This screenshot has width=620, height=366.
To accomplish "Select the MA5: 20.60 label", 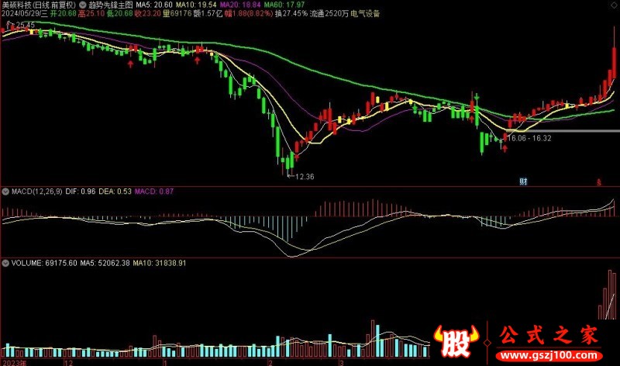I will (x=154, y=5).
